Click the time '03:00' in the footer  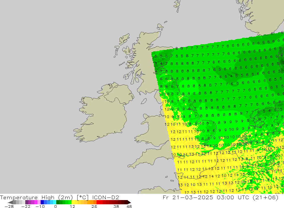(x=226, y=197)
